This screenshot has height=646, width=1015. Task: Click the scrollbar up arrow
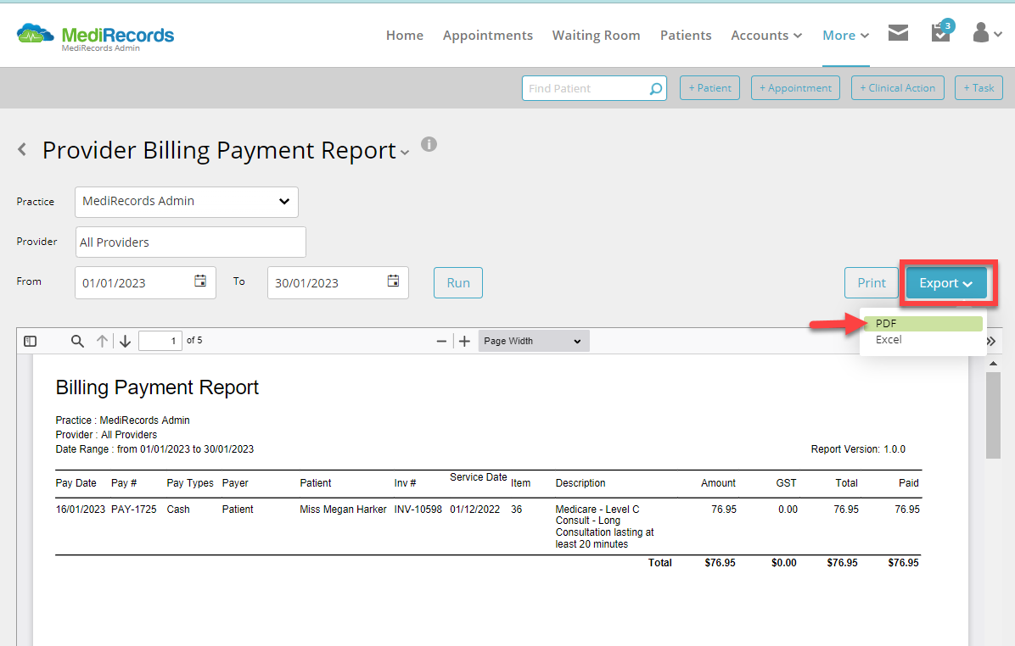993,364
